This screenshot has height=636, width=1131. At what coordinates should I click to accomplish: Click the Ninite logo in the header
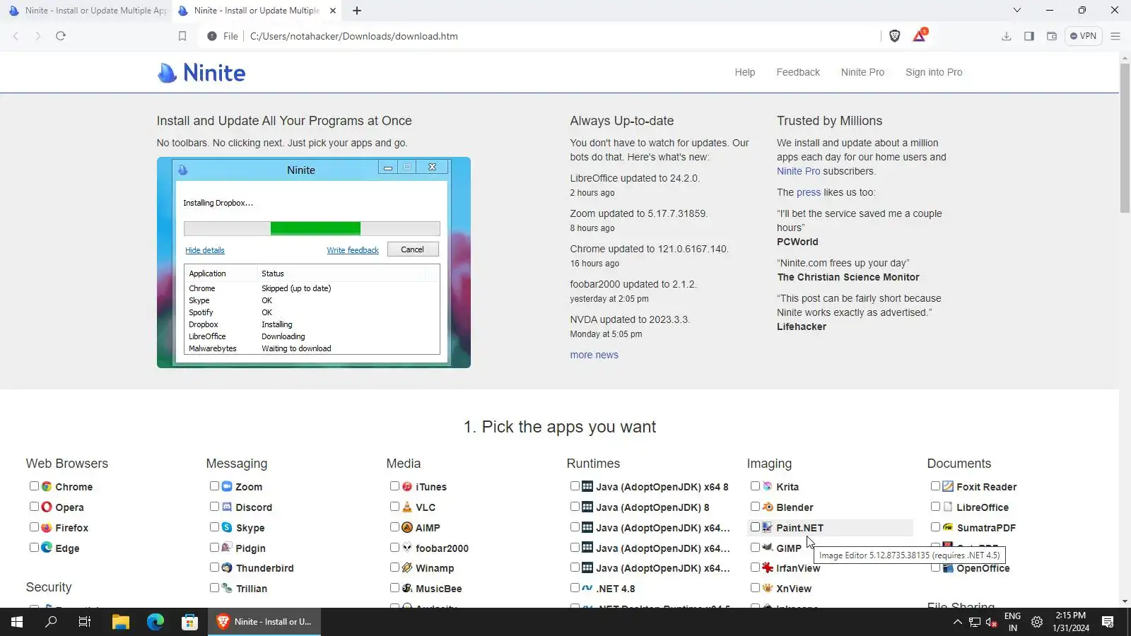201,73
